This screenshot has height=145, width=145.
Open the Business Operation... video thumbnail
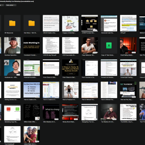(12, 45)
